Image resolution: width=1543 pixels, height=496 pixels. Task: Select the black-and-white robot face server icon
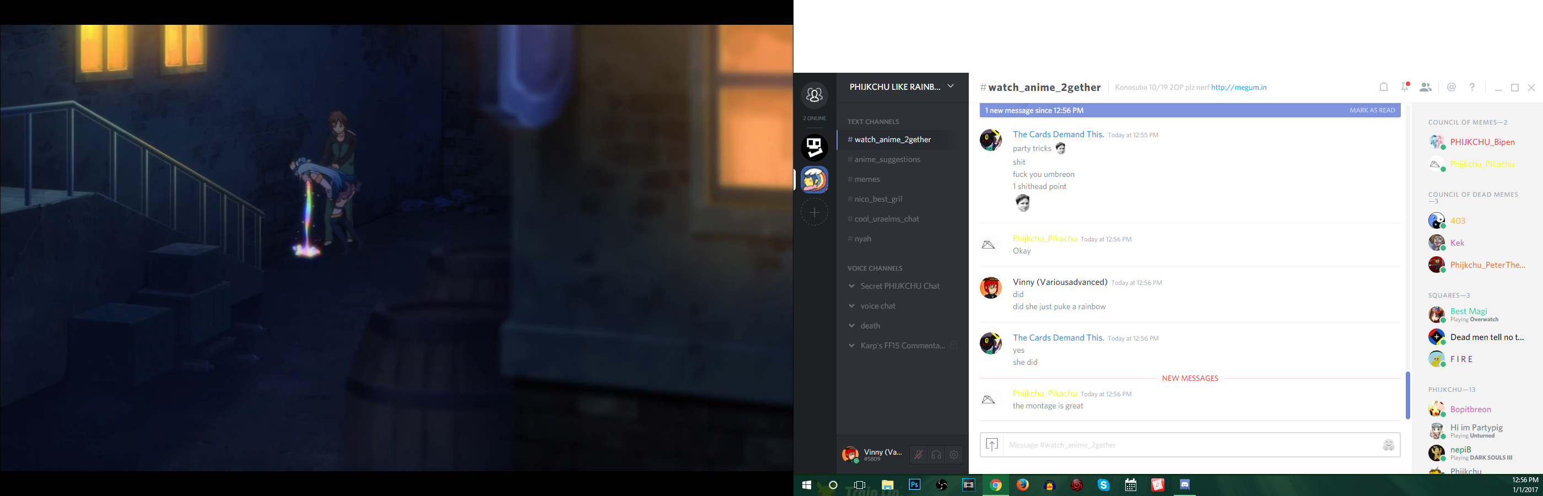pos(814,147)
